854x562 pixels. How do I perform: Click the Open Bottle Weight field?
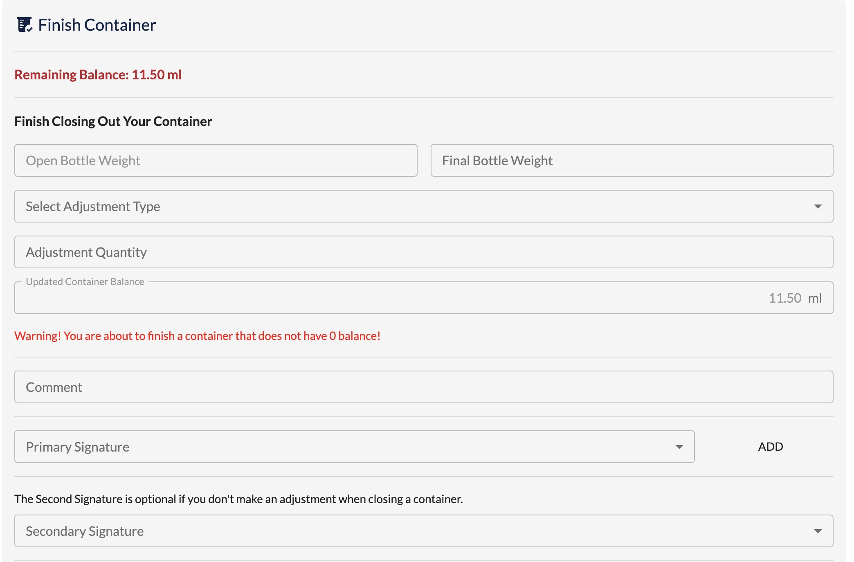(216, 160)
